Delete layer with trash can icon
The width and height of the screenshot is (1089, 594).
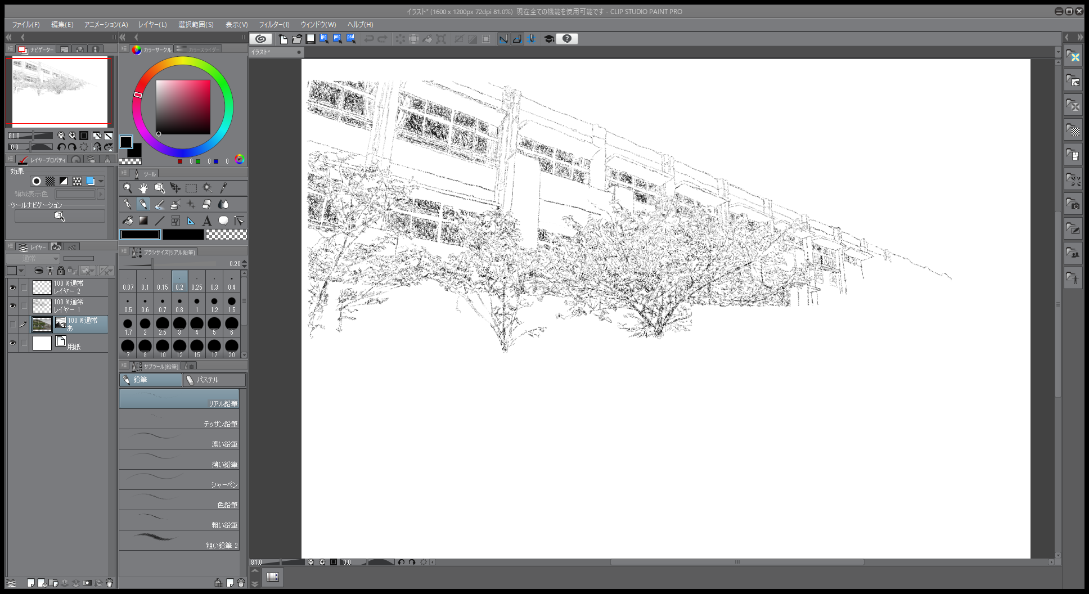pyautogui.click(x=110, y=583)
